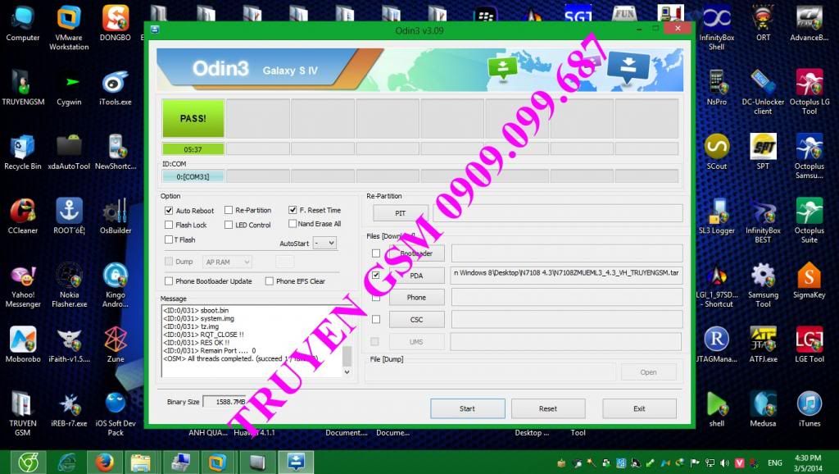Check Phone EFS Clear option
This screenshot has width=839, height=474.
270,280
